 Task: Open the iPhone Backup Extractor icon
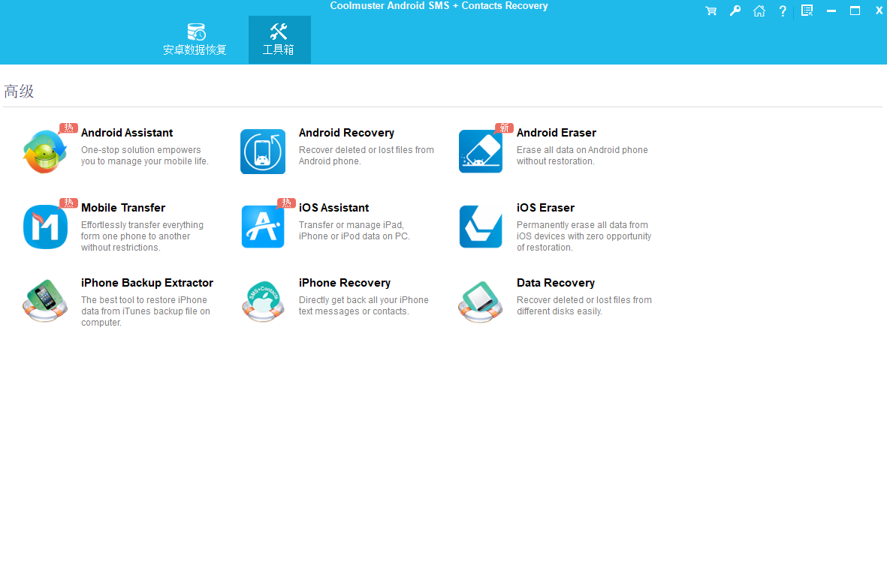(x=45, y=301)
